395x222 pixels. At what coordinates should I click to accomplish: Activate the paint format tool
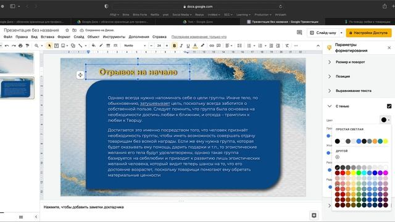coord(27,46)
